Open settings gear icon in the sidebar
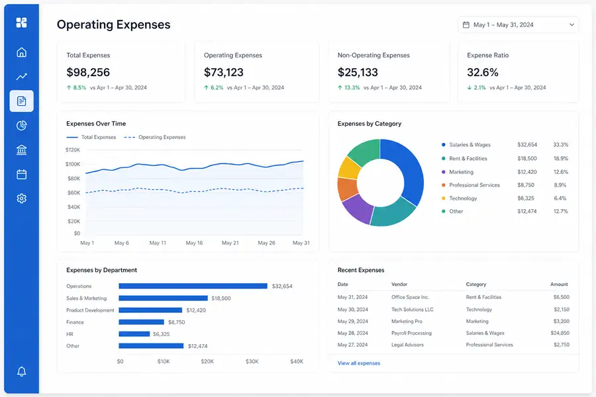The width and height of the screenshot is (596, 397). [22, 198]
